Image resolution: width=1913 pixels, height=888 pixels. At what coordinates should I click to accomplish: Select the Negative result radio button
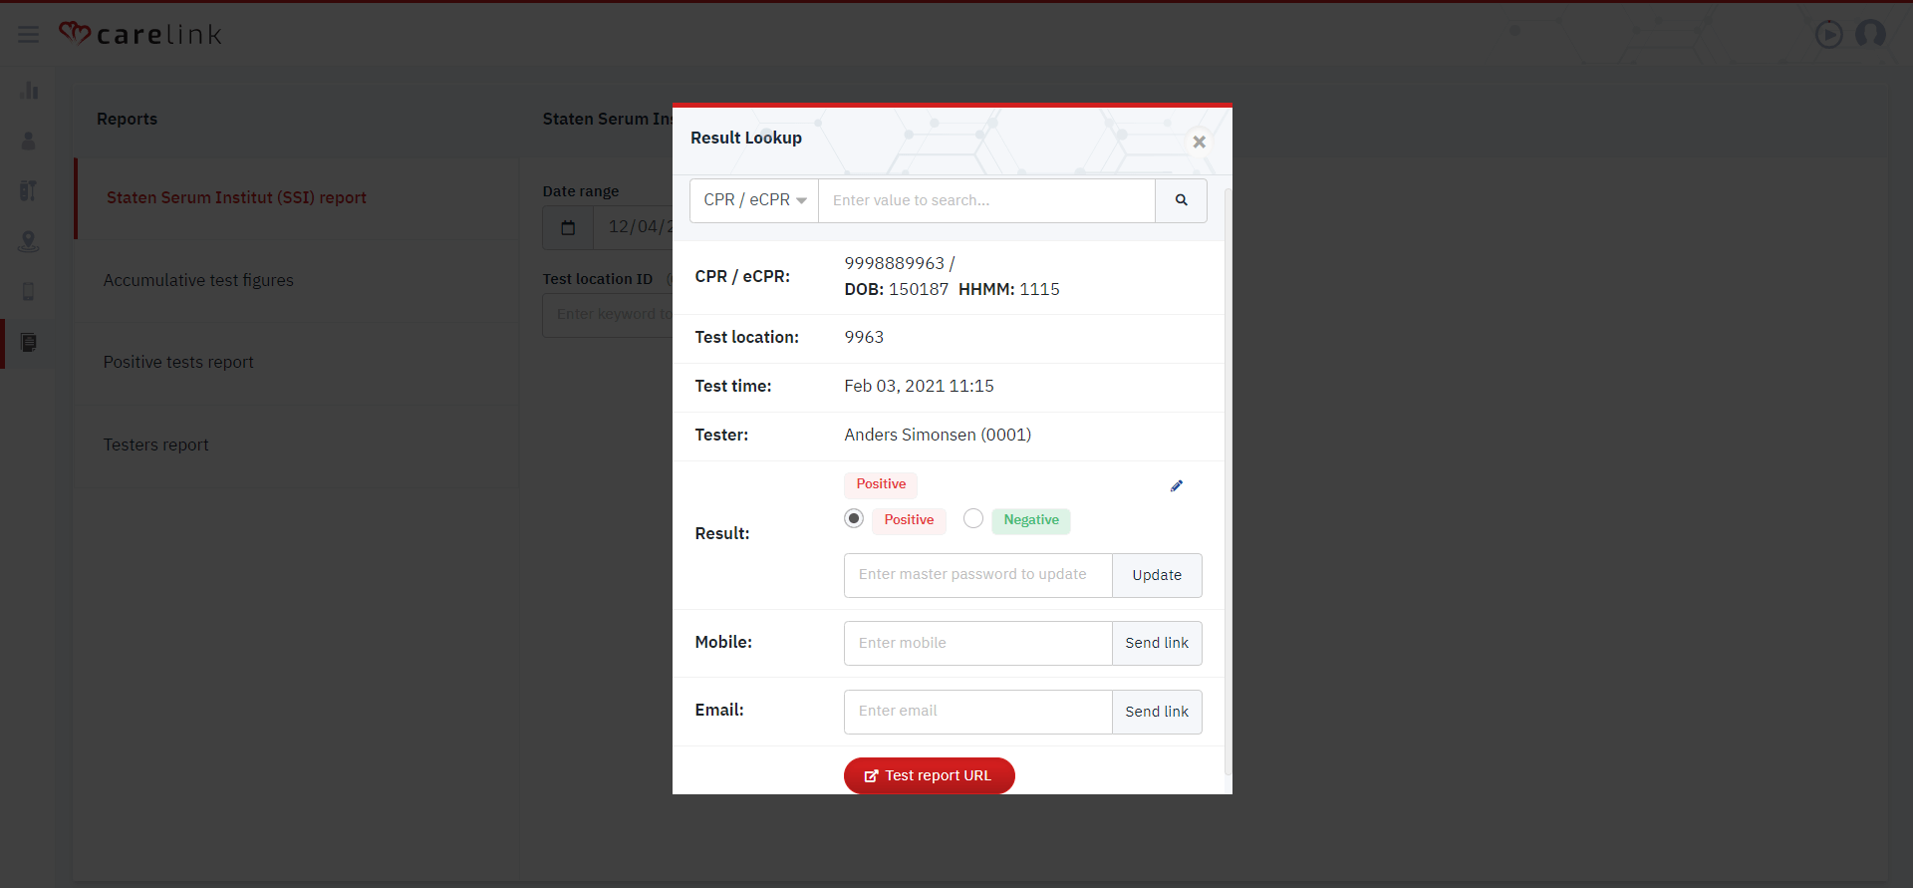point(973,519)
